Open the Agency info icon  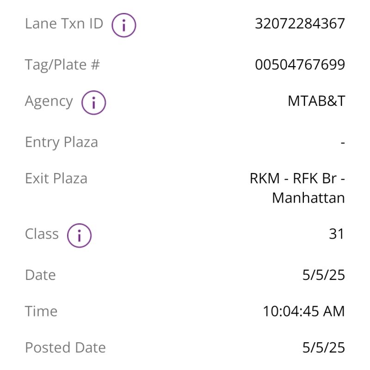pos(94,103)
